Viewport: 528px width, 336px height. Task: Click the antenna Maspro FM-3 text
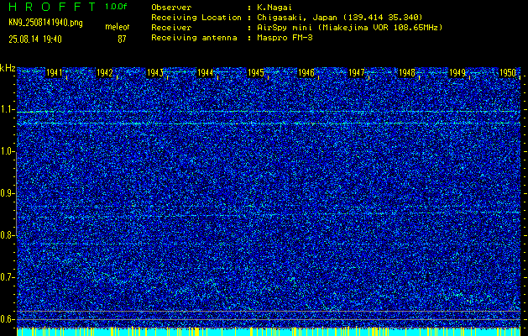(x=285, y=38)
